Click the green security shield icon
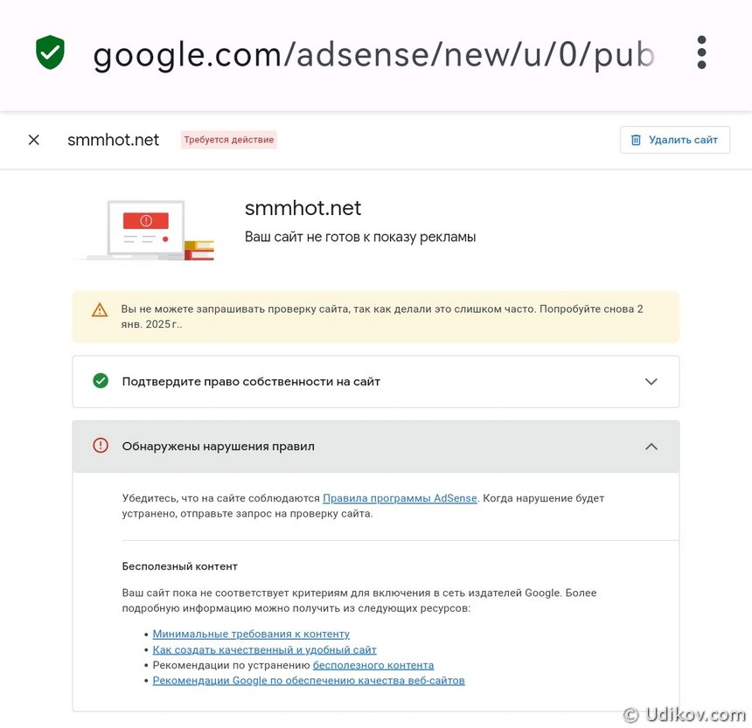 pos(50,53)
